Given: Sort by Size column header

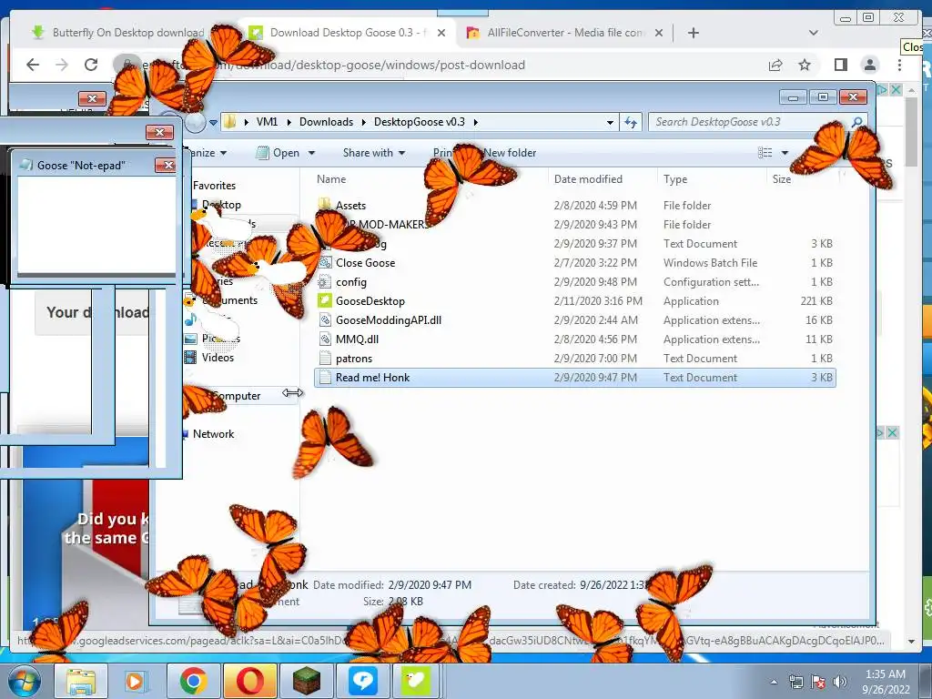Looking at the screenshot, I should coord(782,179).
